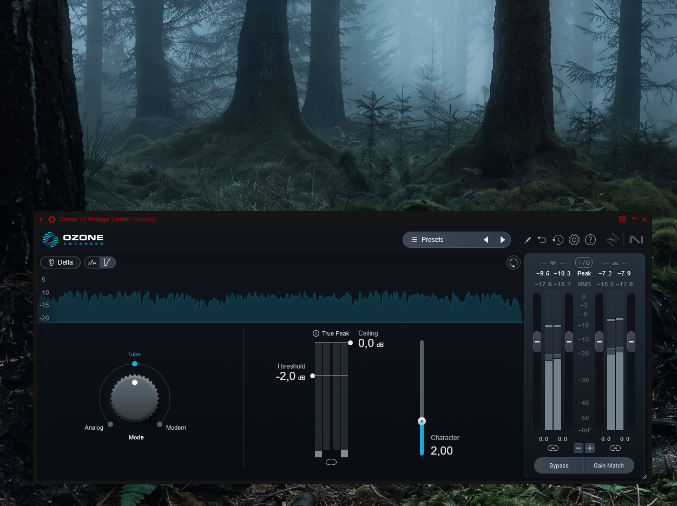Switch to the gain reduction trace view

coord(107,262)
